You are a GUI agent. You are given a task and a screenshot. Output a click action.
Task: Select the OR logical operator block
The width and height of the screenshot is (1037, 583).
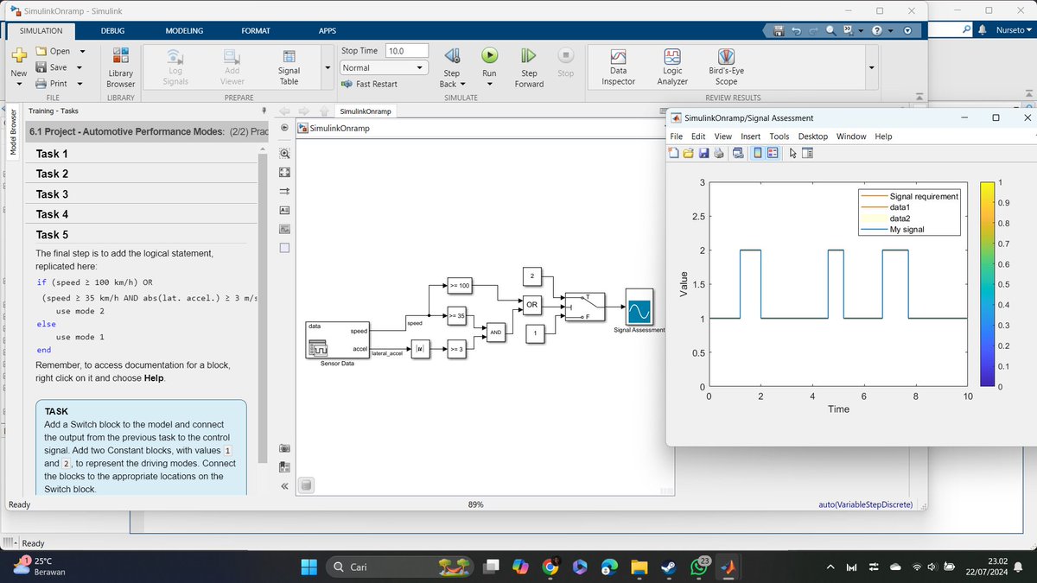pos(532,305)
